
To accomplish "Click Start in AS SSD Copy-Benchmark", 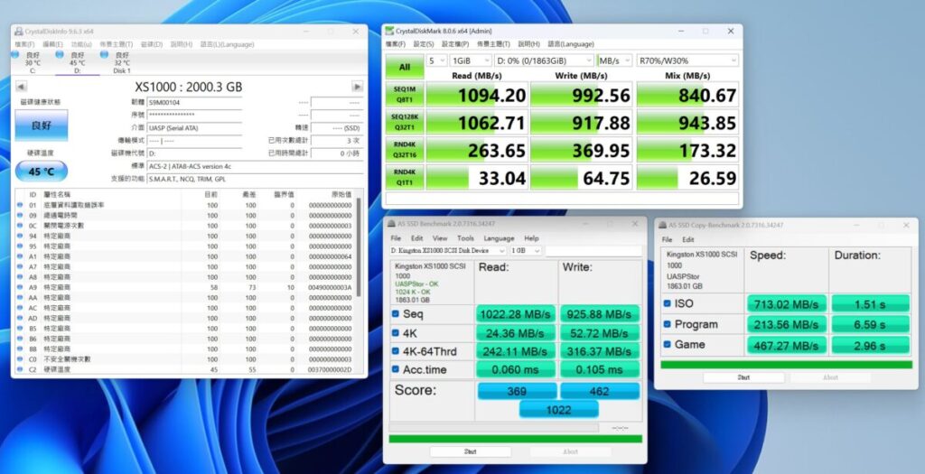I will (x=743, y=377).
